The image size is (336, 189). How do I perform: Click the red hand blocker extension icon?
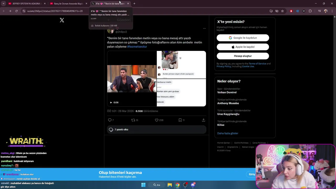coord(291,11)
